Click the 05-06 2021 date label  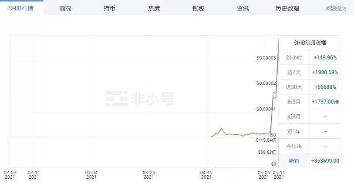pyautogui.click(x=264, y=175)
